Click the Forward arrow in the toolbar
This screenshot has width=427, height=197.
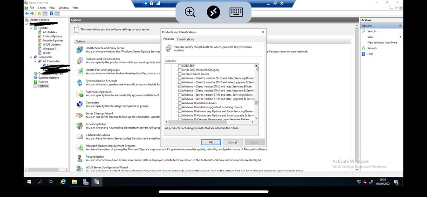coord(32,13)
